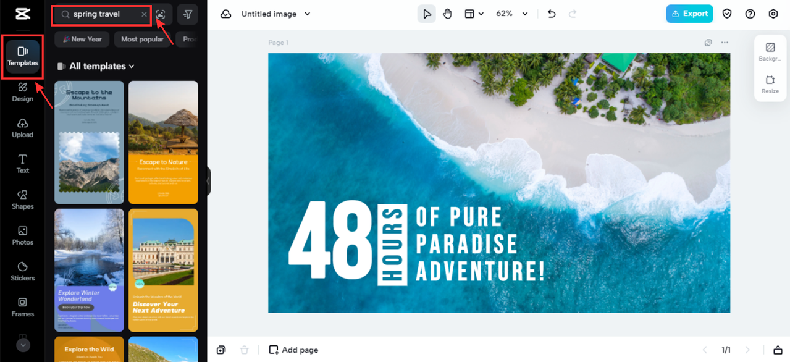This screenshot has width=790, height=362.
Task: Open the Upload panel in the sidebar
Action: (x=23, y=128)
